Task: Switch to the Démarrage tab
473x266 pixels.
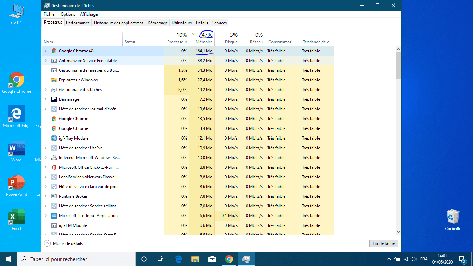Action: pyautogui.click(x=158, y=23)
